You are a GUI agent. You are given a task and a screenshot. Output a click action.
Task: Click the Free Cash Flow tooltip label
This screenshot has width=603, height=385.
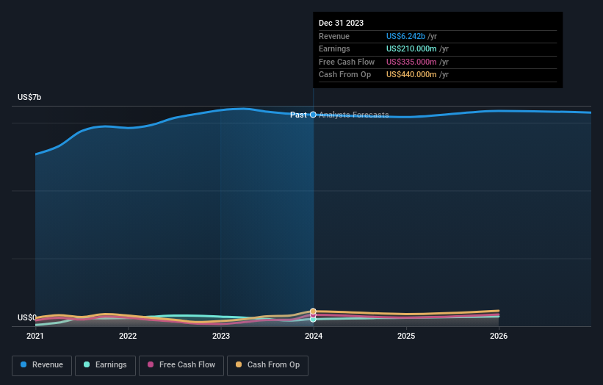[347, 62]
